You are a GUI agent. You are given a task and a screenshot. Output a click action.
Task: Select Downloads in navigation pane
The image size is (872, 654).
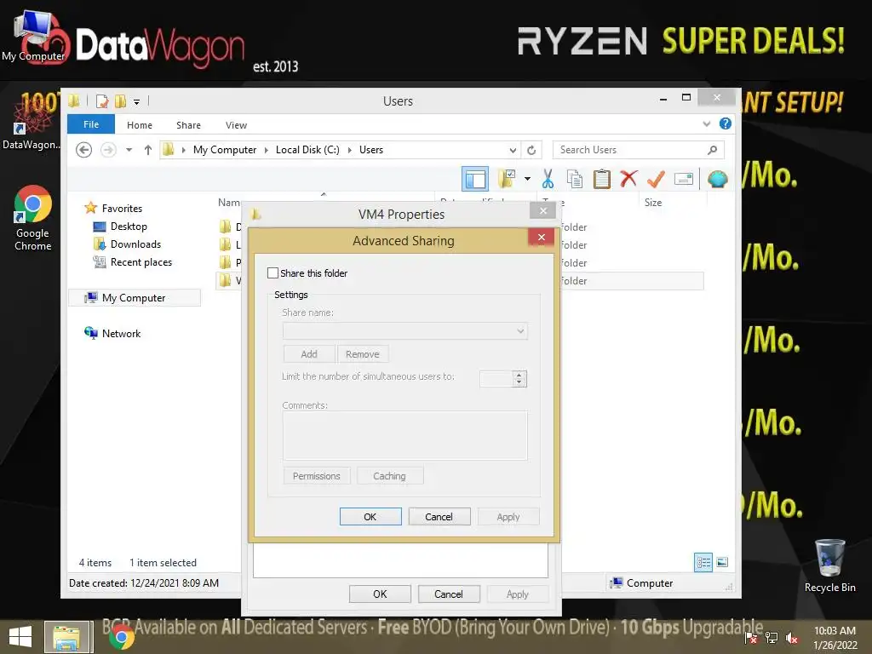point(135,244)
